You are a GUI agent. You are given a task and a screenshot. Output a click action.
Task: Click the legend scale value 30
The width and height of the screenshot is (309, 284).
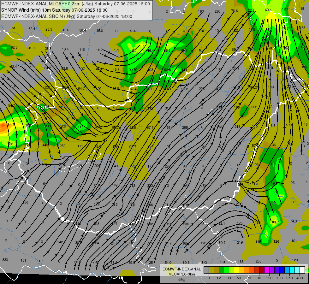(229, 278)
